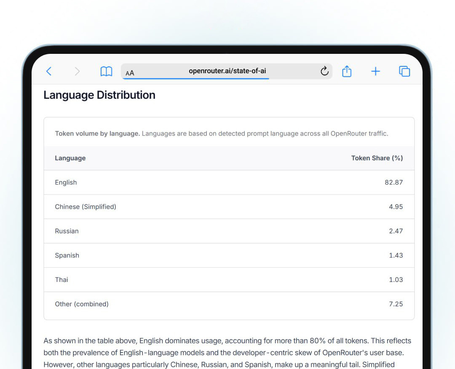Click the Spanish row label
Image resolution: width=455 pixels, height=369 pixels.
(x=67, y=255)
